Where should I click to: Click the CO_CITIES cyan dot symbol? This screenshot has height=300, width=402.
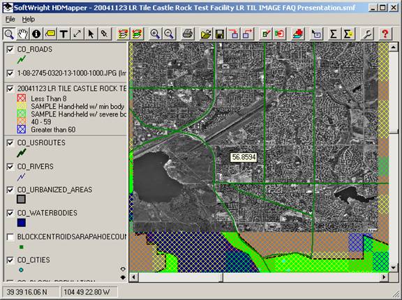(21, 270)
